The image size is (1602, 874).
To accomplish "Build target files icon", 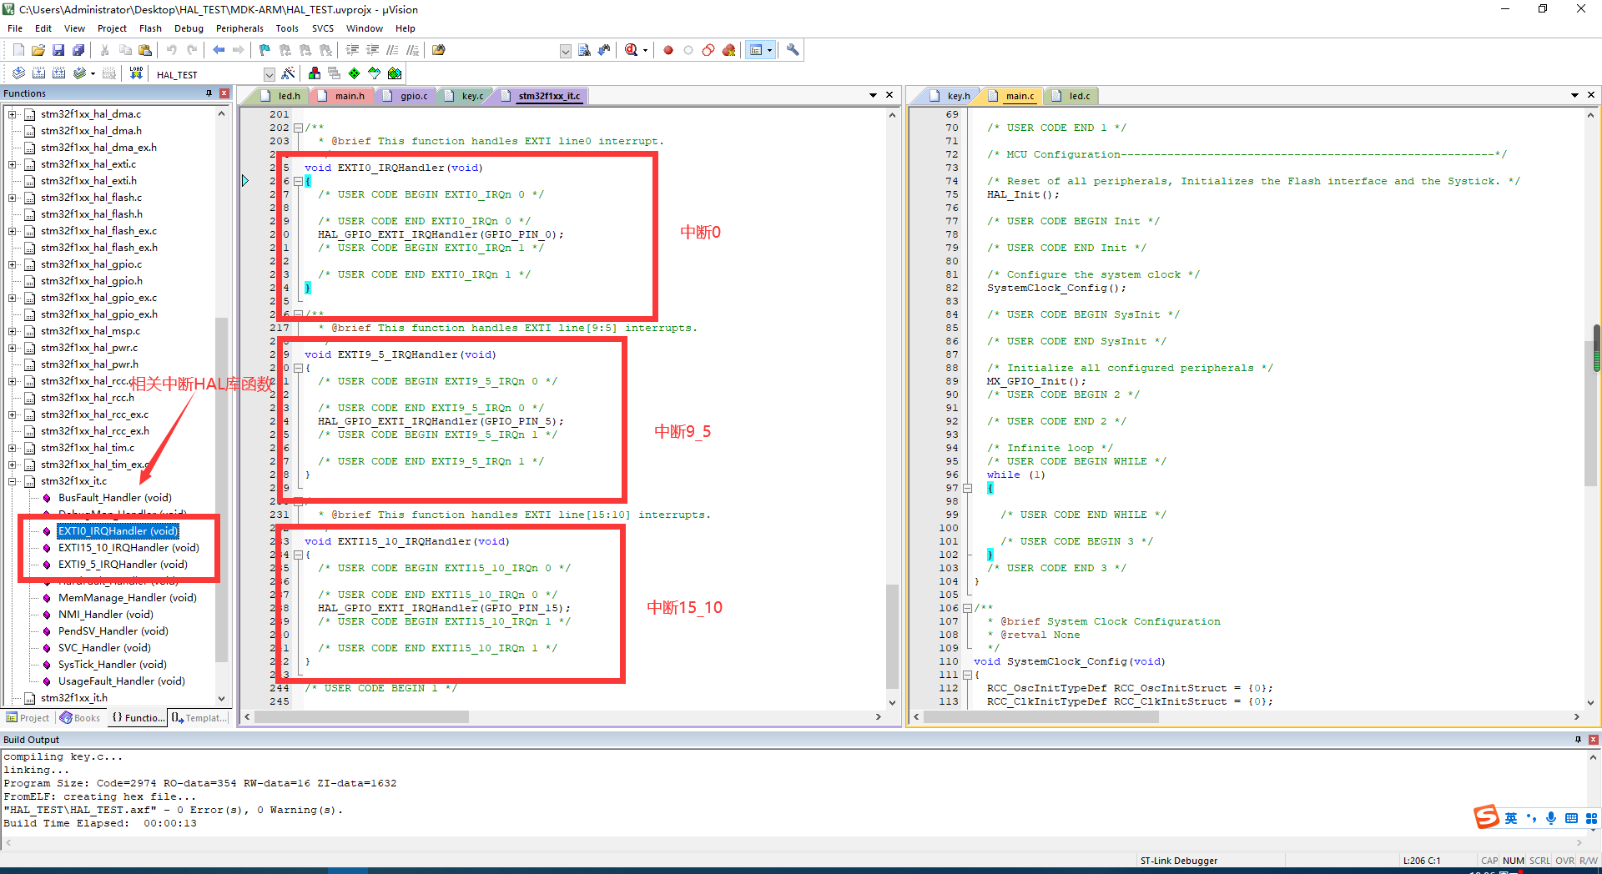I will point(38,73).
